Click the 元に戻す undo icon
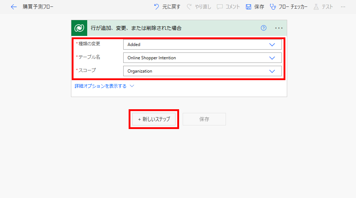The image size is (356, 198). point(156,7)
